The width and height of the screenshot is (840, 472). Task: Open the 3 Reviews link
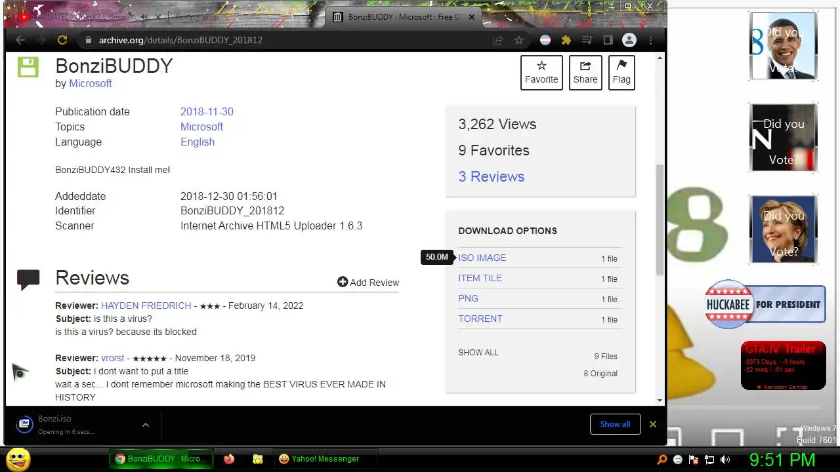point(491,176)
